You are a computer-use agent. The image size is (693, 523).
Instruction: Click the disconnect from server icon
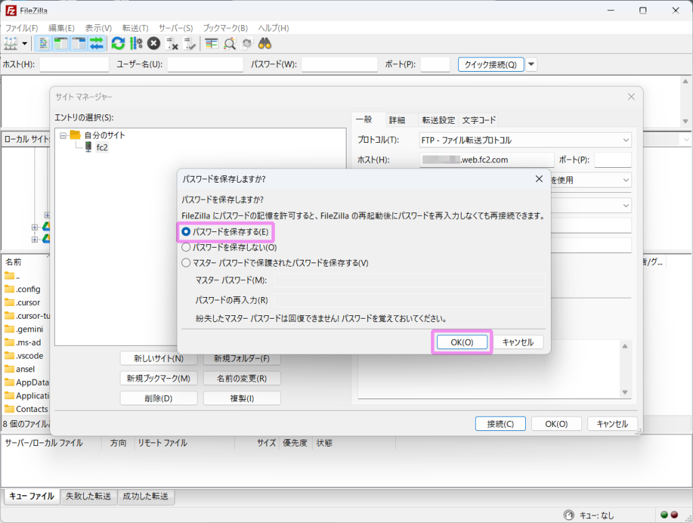[x=171, y=43]
